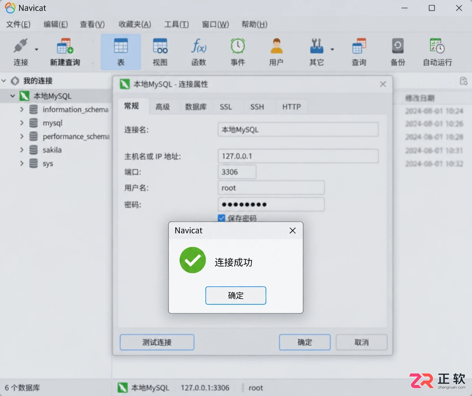472x396 pixels.
Task: Open the 帮助(H) menu
Action: pos(254,24)
